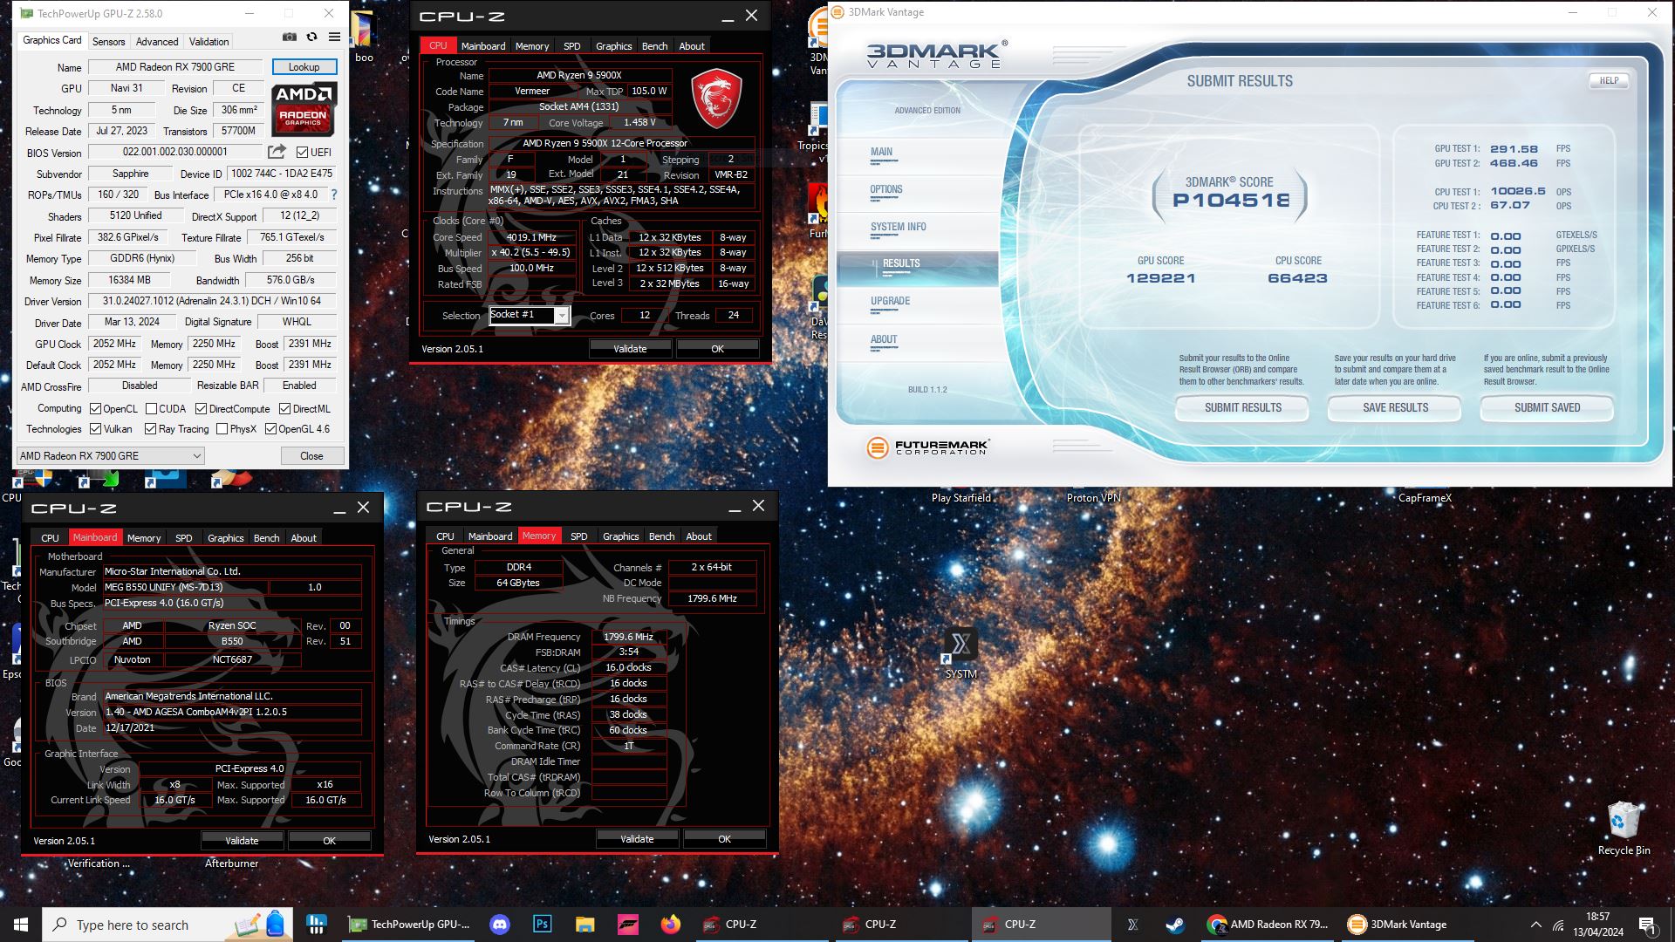Open the GPU selection dropdown in GPU-Z
The height and width of the screenshot is (942, 1675).
tap(111, 455)
